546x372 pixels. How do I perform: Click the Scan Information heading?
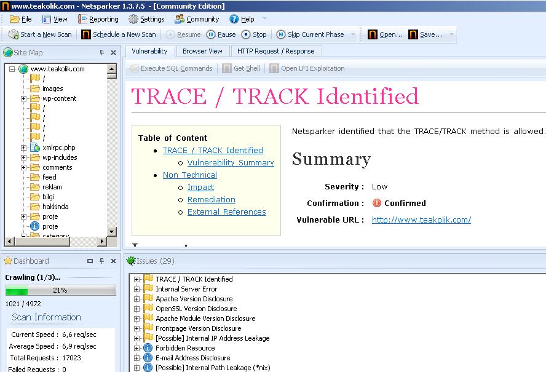pos(46,317)
